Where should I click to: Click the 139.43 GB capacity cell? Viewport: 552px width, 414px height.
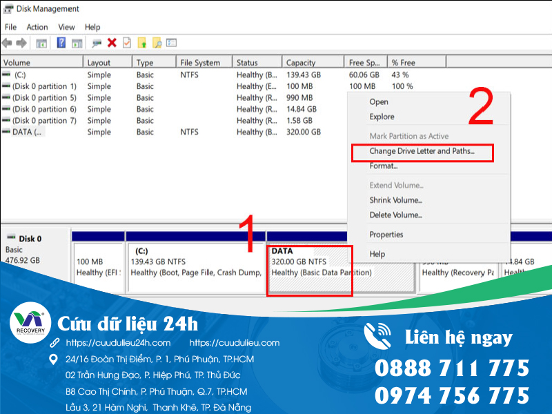pyautogui.click(x=304, y=75)
